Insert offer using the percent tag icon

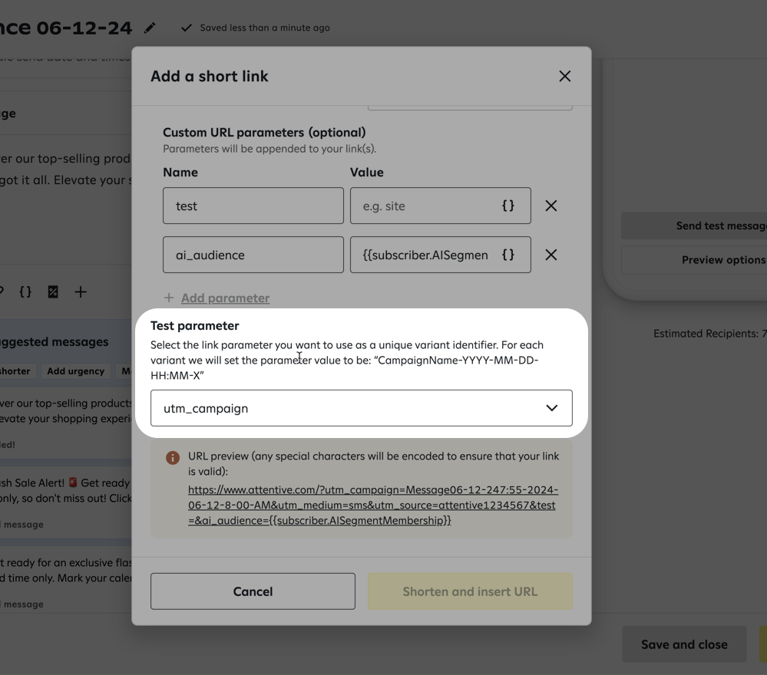coord(53,291)
